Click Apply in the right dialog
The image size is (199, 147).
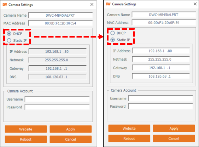[174, 128]
